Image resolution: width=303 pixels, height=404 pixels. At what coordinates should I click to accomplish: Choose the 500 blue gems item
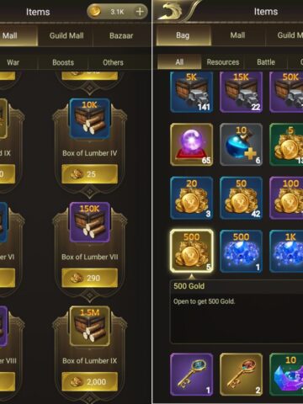tap(241, 251)
